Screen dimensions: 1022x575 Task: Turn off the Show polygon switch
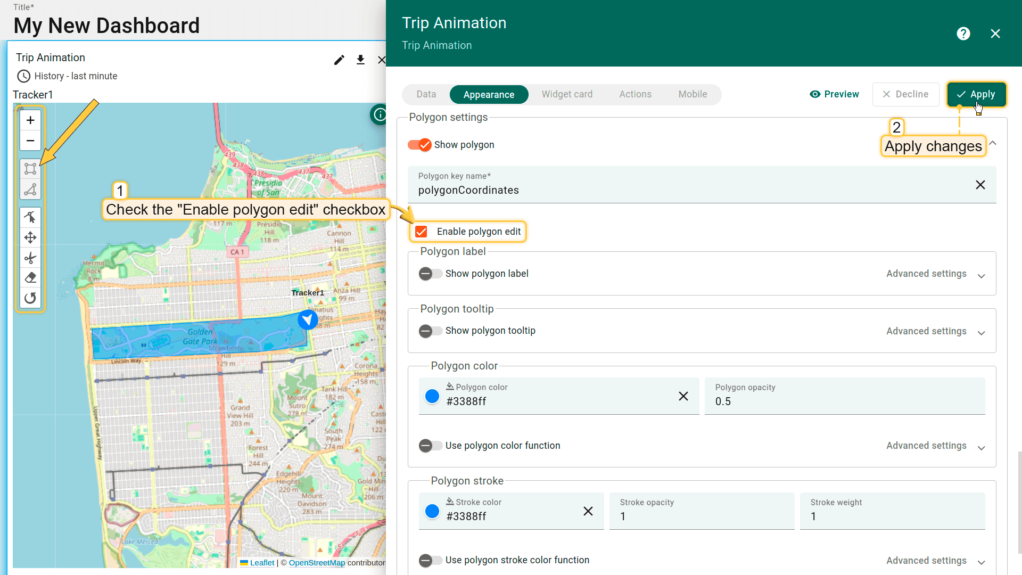(419, 145)
